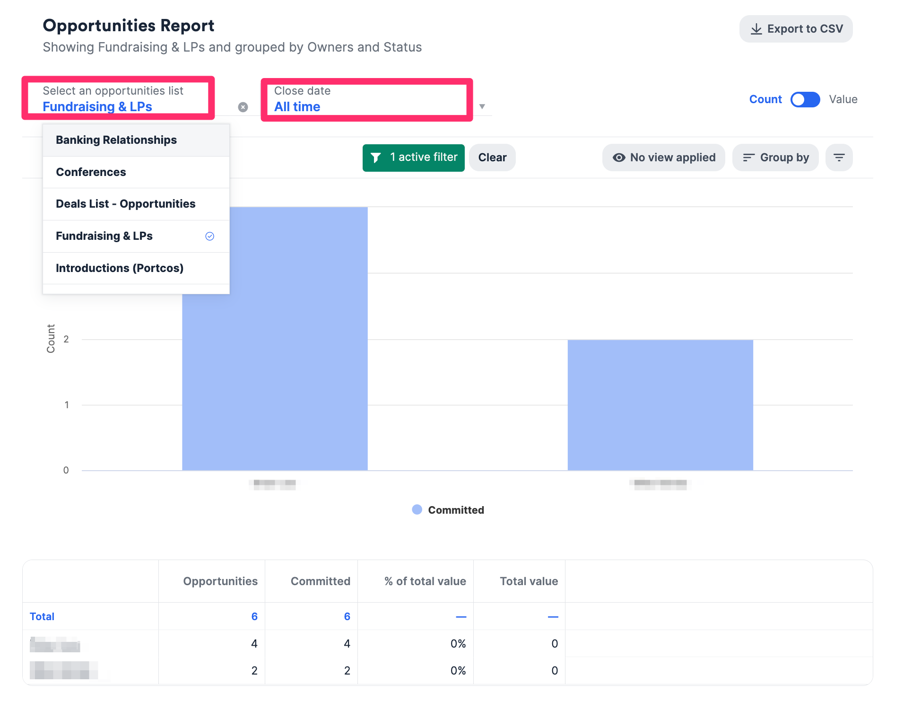Remove the selected list via the x icon
The image size is (921, 719).
pos(243,107)
